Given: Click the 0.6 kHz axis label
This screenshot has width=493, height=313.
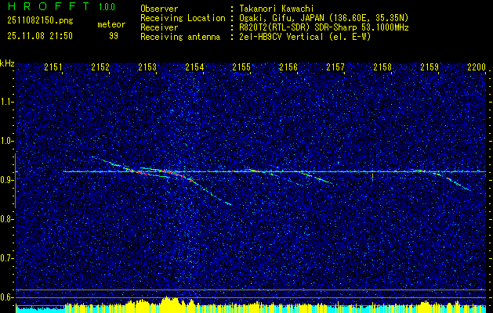Looking at the screenshot, I should click(6, 297).
